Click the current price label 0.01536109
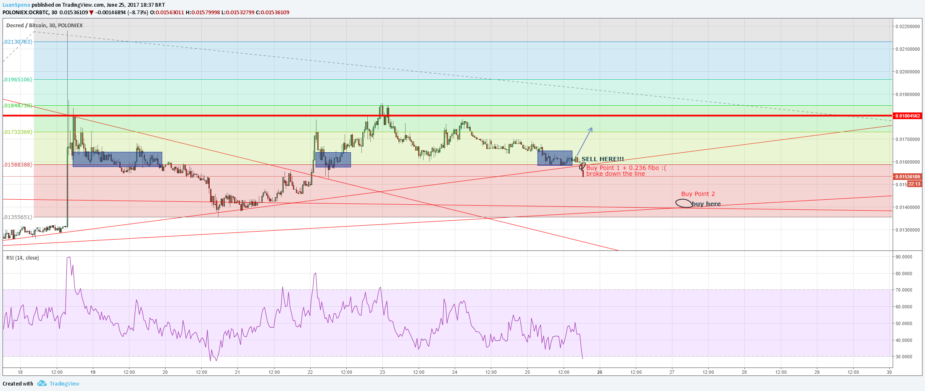This screenshot has width=925, height=391. (x=908, y=177)
